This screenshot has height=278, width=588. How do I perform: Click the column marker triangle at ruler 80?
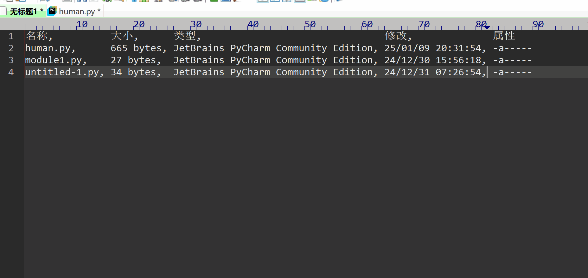[x=487, y=27]
